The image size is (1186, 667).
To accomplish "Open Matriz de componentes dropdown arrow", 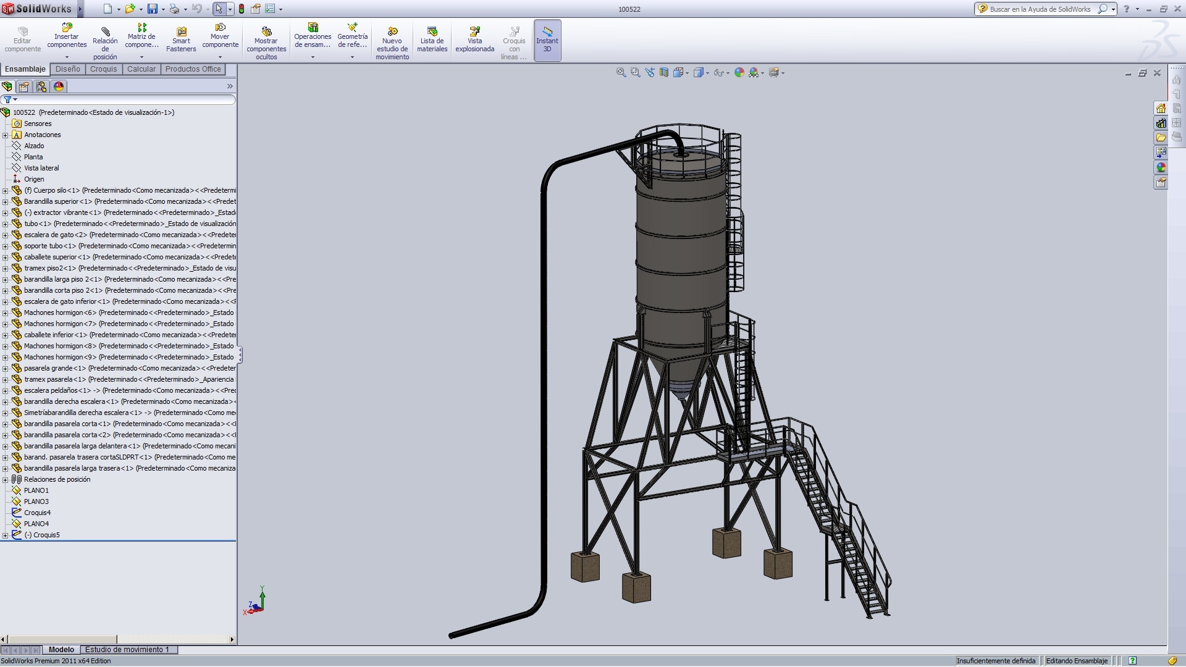I will [x=141, y=57].
